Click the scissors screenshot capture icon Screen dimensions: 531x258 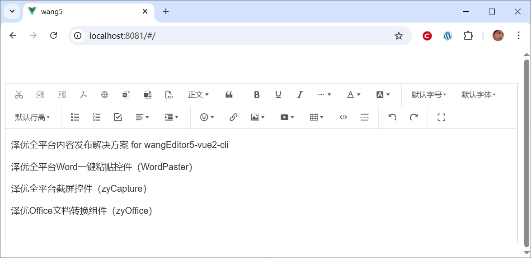tap(19, 95)
